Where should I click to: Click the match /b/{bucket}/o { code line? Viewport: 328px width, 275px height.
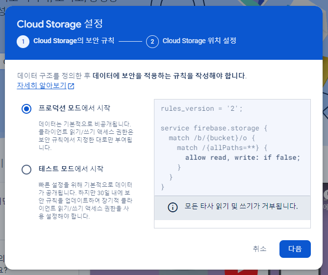point(212,138)
